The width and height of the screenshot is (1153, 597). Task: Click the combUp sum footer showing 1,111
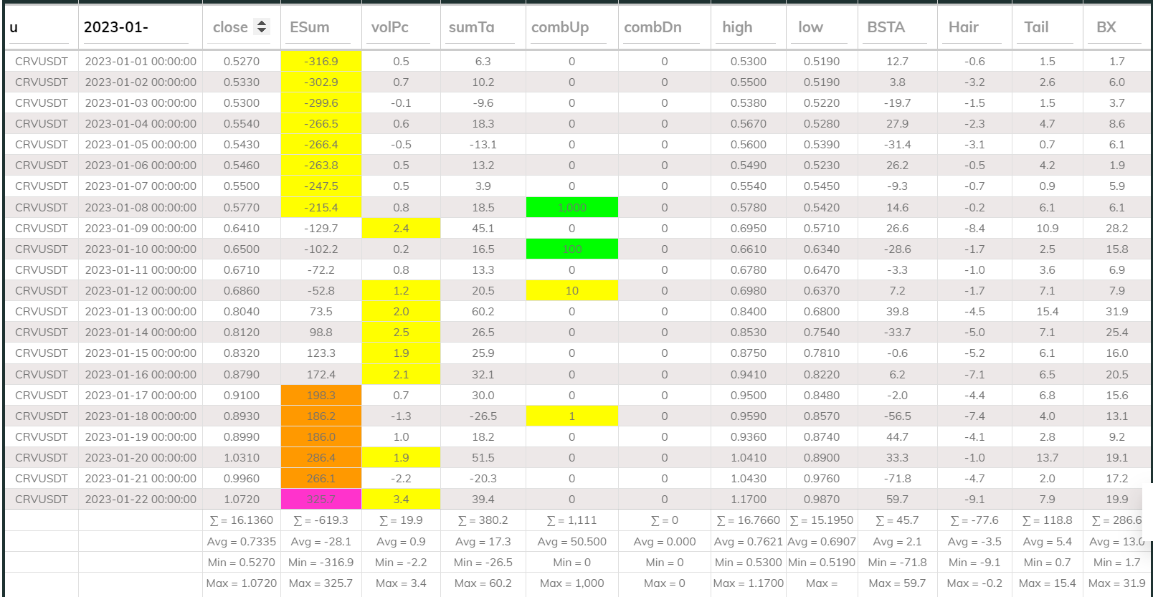point(571,520)
